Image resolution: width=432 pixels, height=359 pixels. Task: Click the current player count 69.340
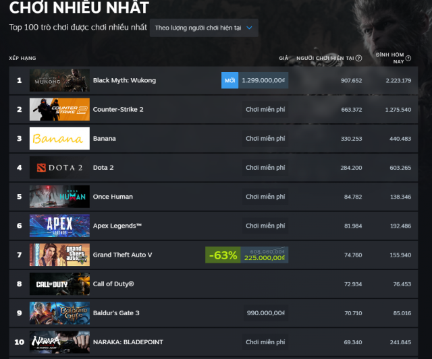click(x=353, y=342)
